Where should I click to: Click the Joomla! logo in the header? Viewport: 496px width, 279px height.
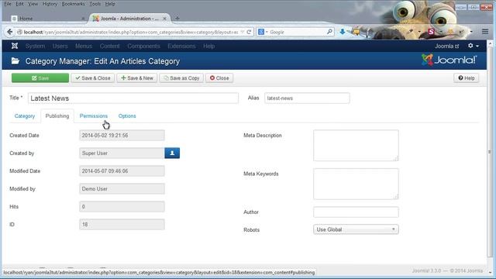449,60
